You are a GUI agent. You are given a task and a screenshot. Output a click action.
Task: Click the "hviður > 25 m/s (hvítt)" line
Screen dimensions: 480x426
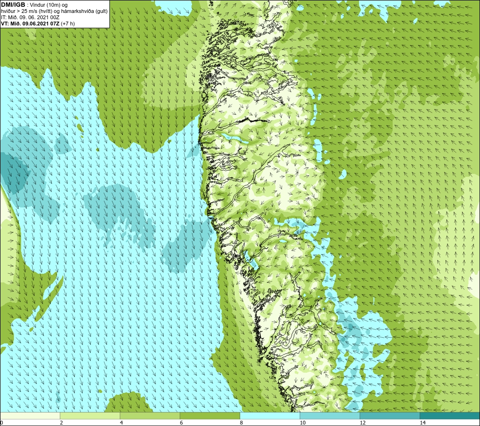pos(26,12)
